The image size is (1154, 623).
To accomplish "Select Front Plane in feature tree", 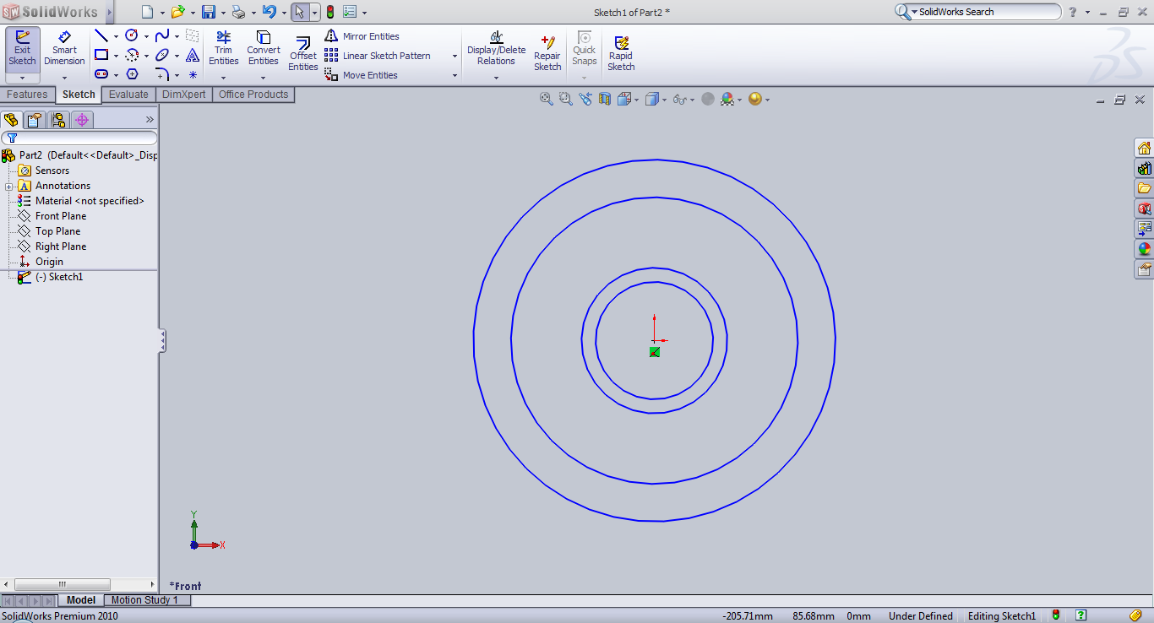I will 61,216.
